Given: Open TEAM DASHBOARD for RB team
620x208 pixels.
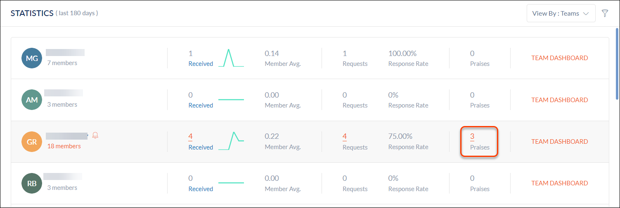Looking at the screenshot, I should [559, 183].
